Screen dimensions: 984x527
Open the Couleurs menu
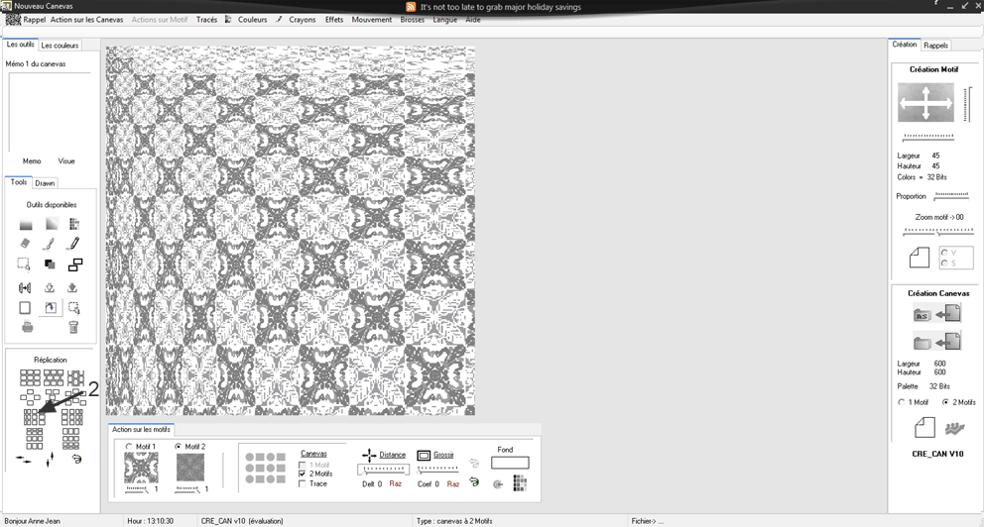[252, 20]
